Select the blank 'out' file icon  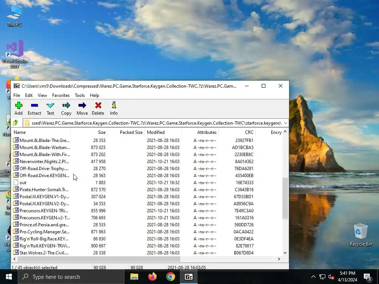16,182
